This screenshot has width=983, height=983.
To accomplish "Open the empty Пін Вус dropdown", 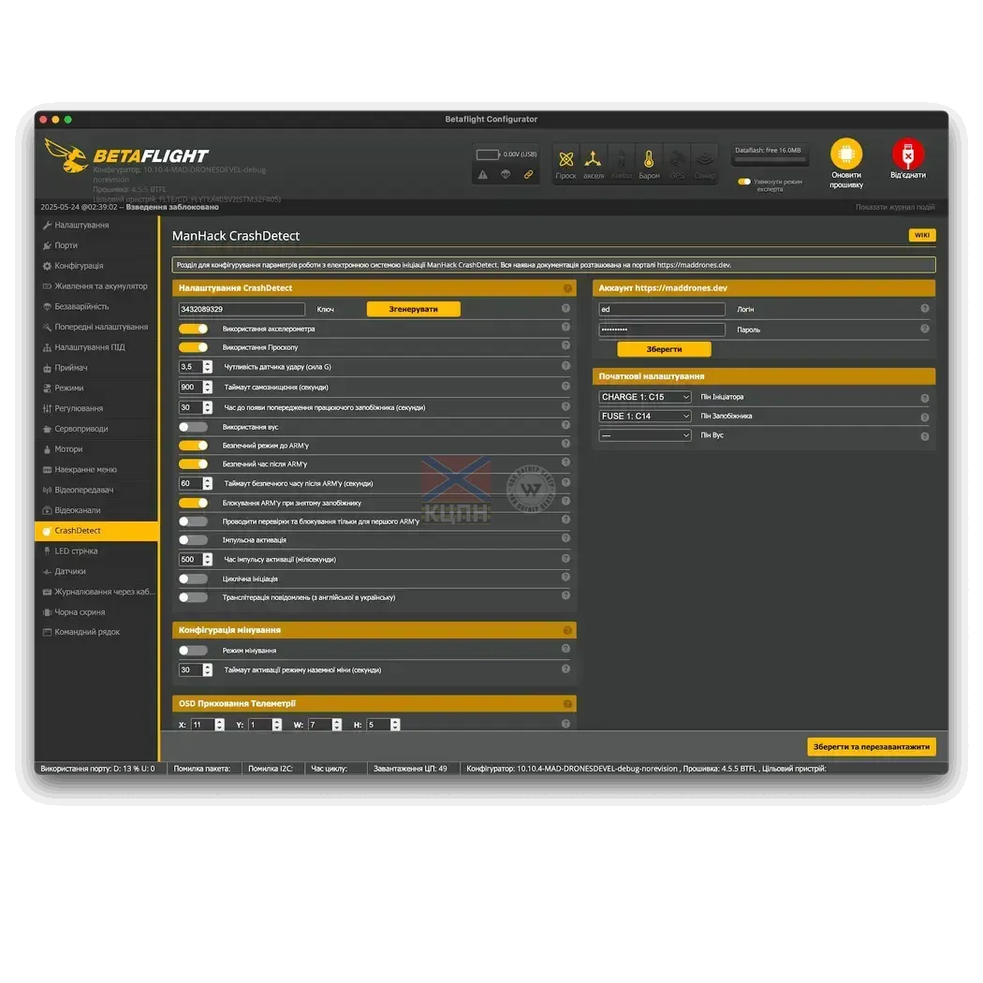I will [645, 435].
